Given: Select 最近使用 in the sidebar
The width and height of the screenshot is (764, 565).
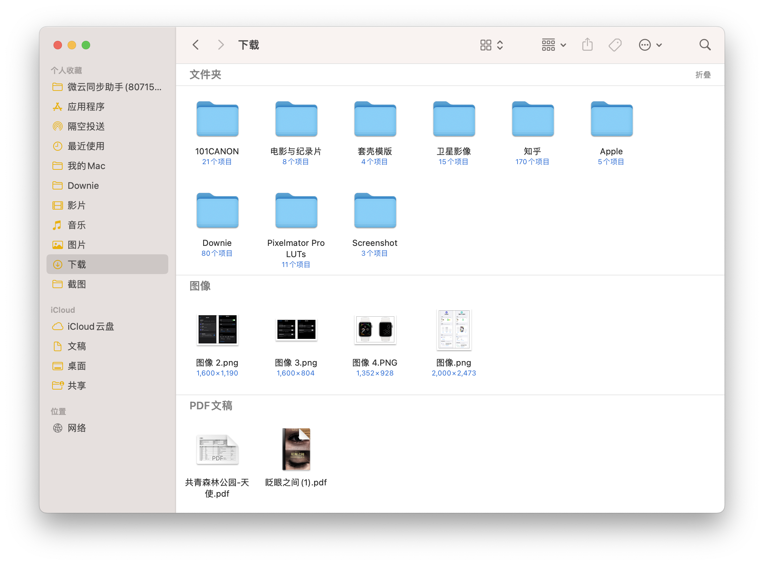Looking at the screenshot, I should 86,146.
